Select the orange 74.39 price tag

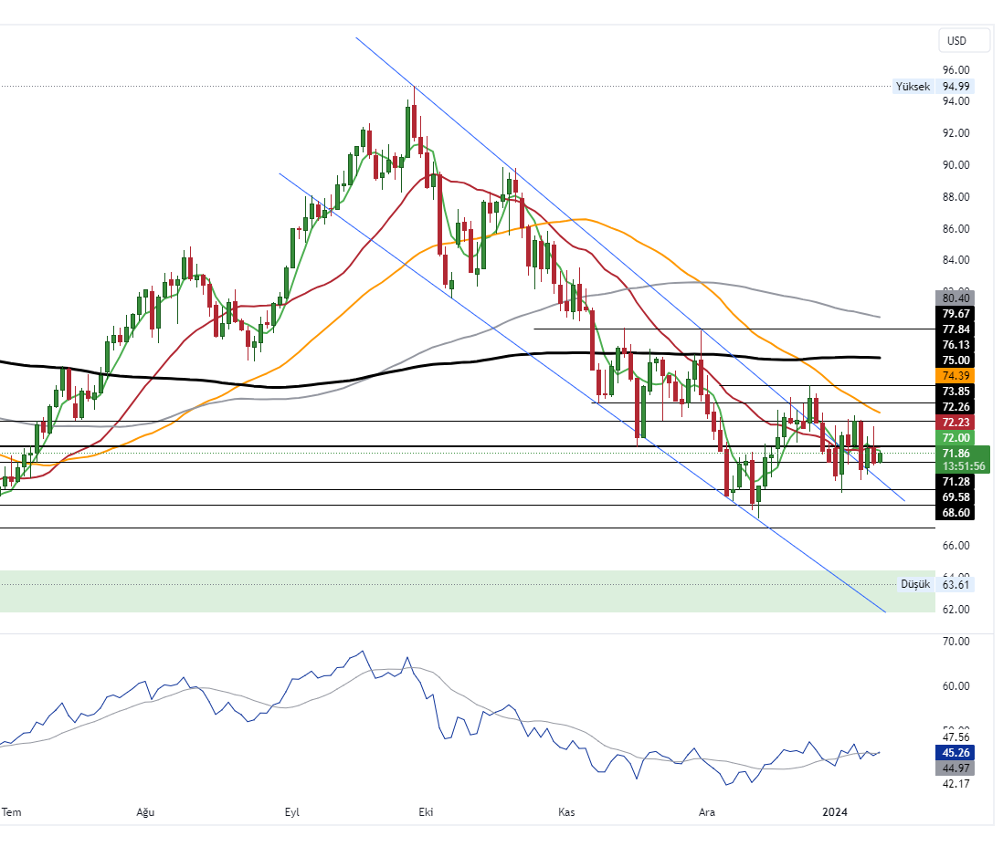[x=955, y=375]
